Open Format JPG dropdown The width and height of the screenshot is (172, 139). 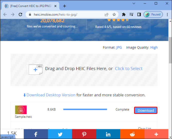[119, 47]
